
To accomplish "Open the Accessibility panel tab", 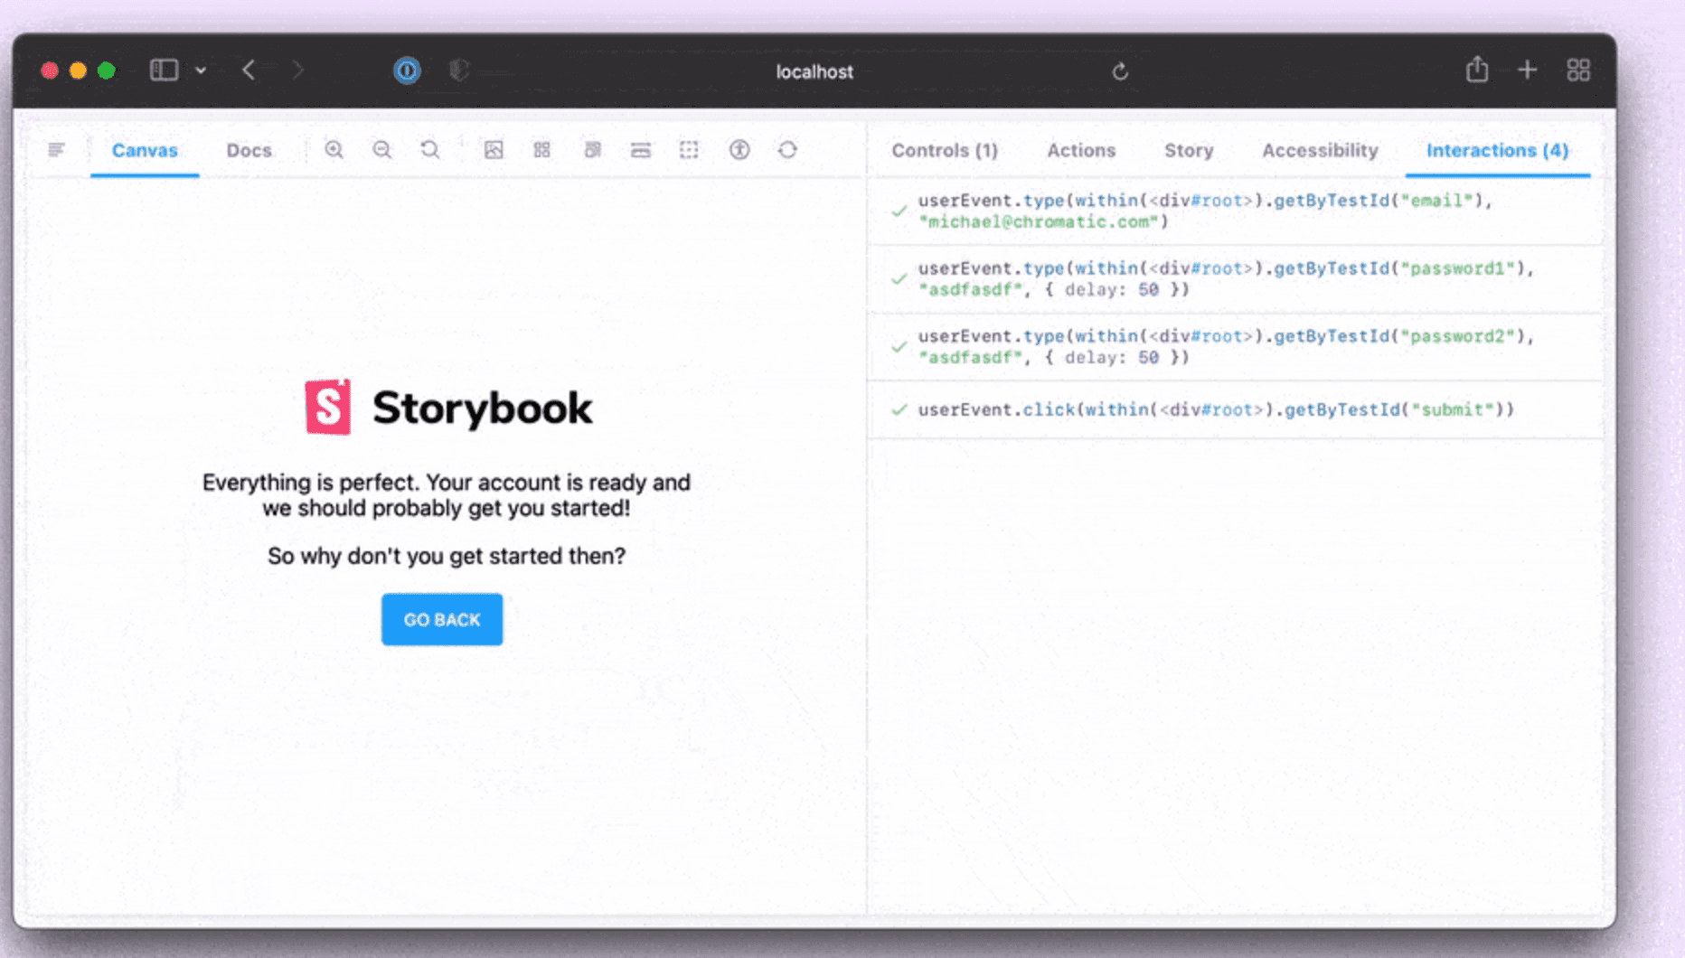I will [1319, 150].
